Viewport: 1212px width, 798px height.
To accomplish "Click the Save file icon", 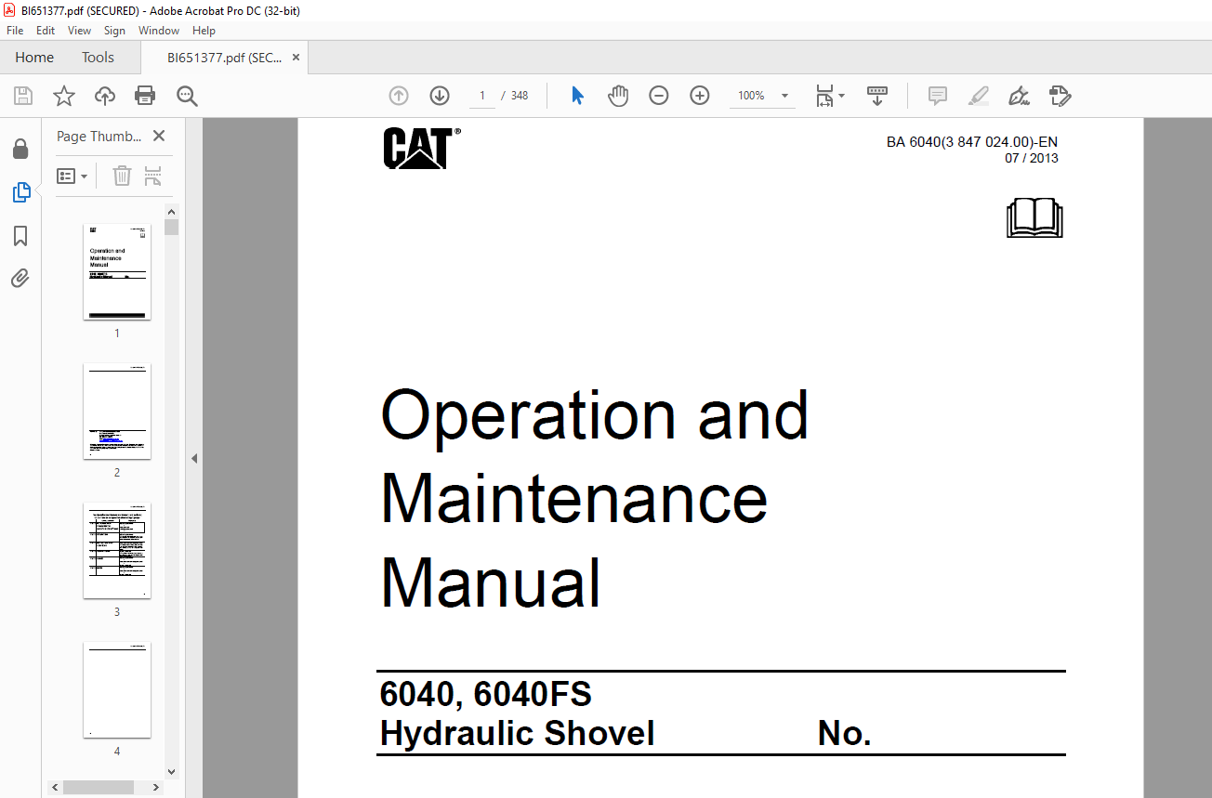I will coord(23,96).
